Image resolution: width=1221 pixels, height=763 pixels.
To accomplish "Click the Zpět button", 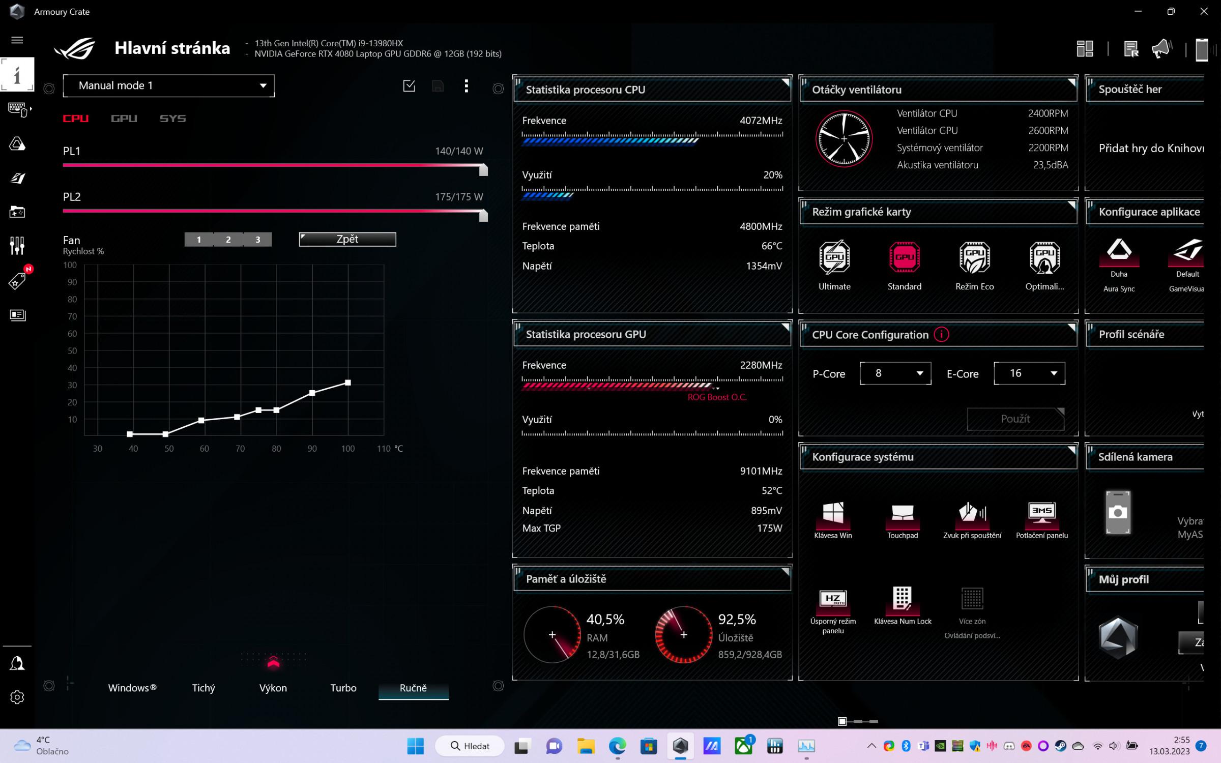I will (x=347, y=239).
